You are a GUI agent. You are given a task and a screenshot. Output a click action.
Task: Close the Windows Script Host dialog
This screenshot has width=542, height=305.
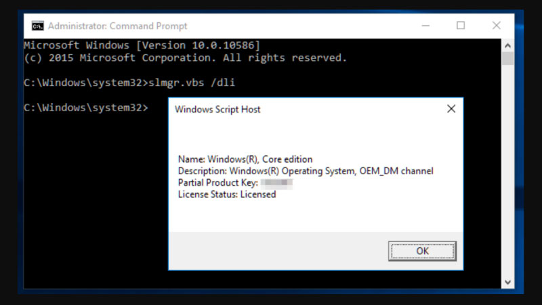coord(451,109)
